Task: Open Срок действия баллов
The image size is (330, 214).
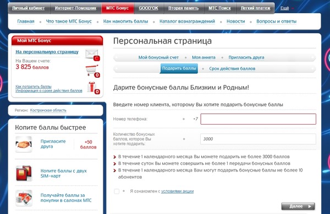Action: (232, 68)
